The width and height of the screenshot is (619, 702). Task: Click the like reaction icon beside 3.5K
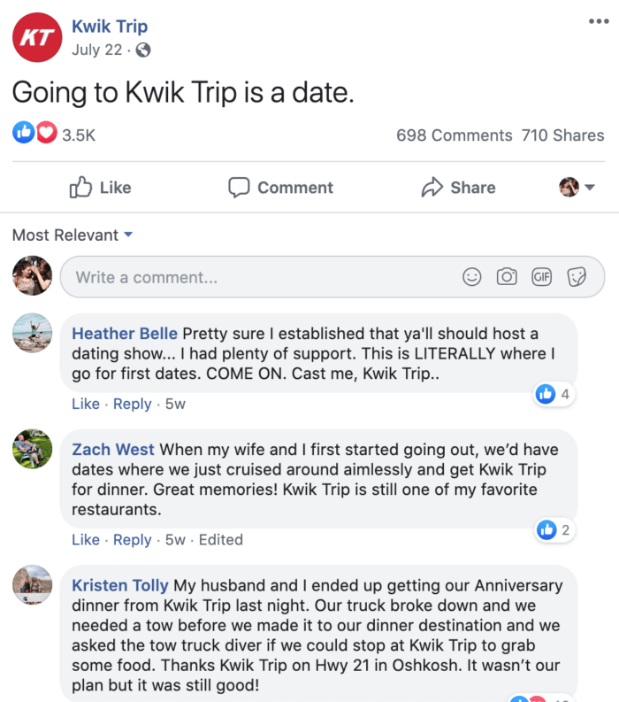[23, 134]
